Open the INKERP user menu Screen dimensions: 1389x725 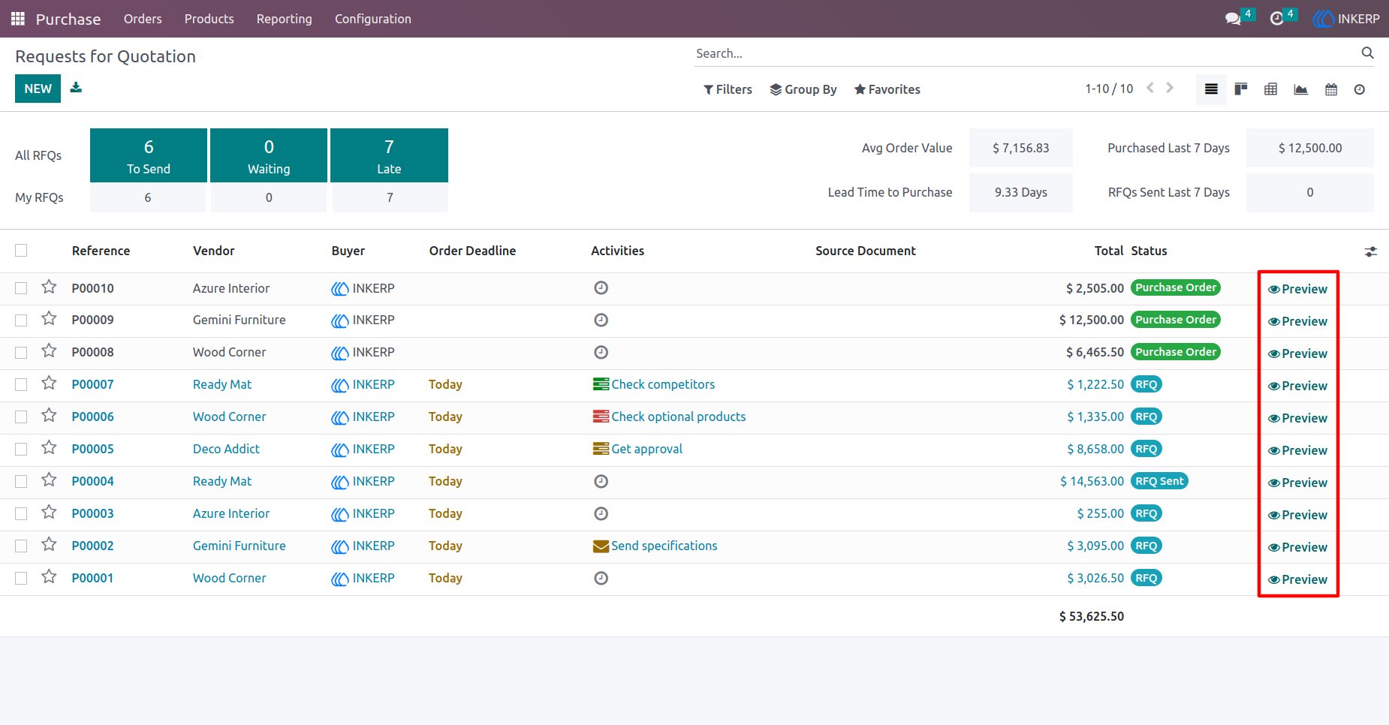click(1346, 19)
